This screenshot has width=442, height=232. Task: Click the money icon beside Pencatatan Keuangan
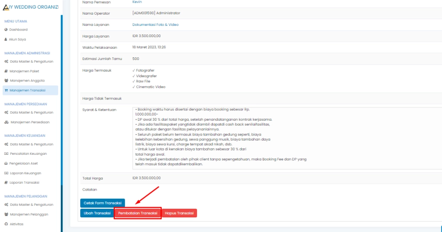click(x=6, y=154)
